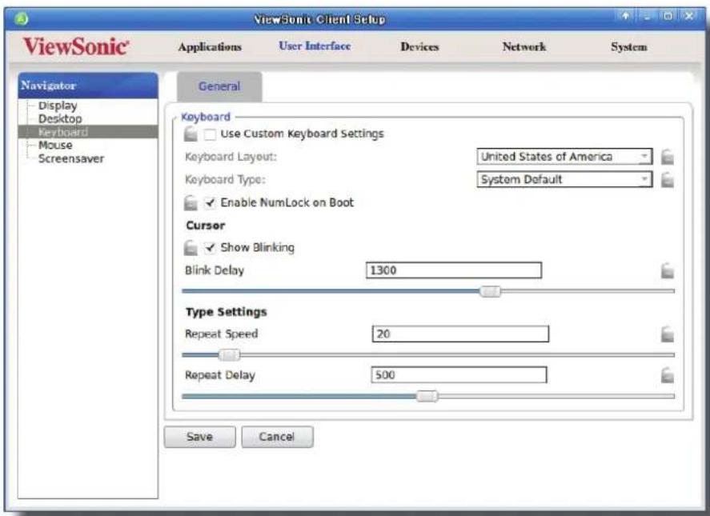Click the lock icon beside Enable NumLock on Boot
The width and height of the screenshot is (710, 516).
[191, 202]
